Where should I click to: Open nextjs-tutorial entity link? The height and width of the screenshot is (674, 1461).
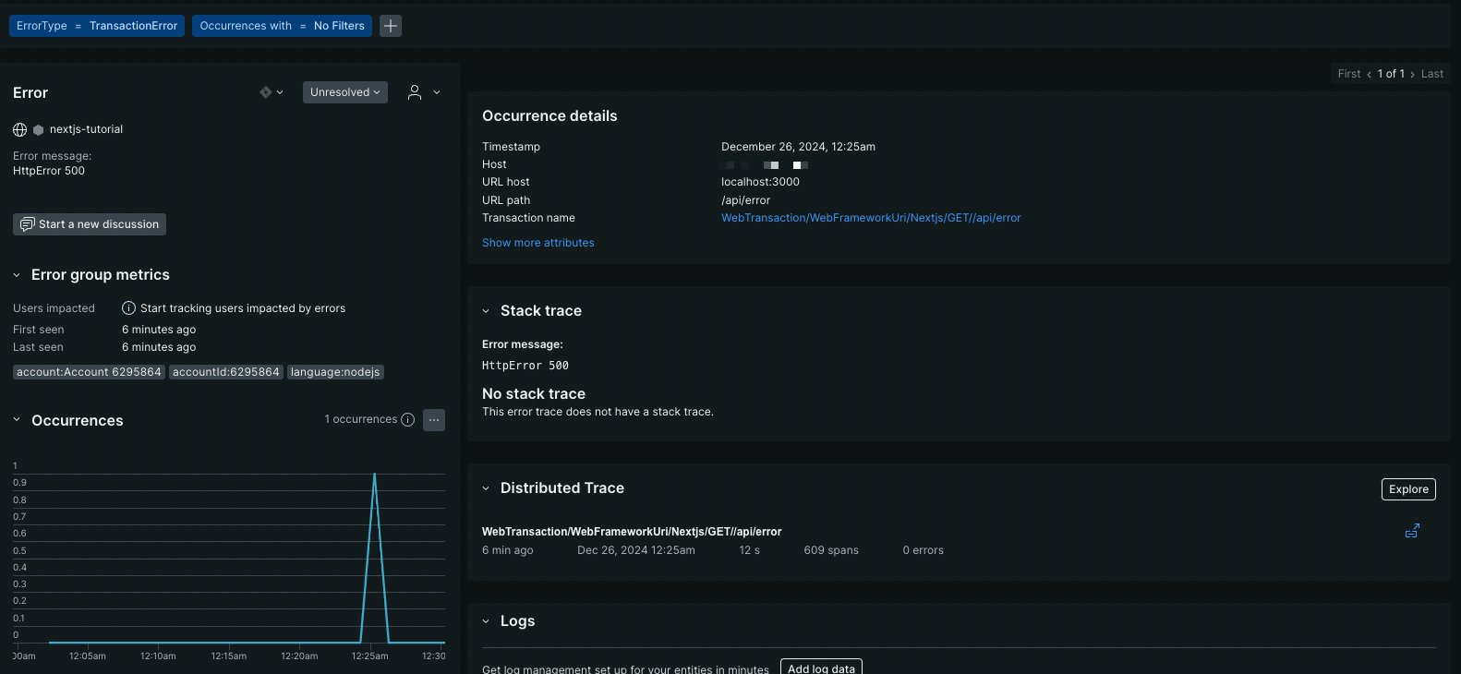86,129
